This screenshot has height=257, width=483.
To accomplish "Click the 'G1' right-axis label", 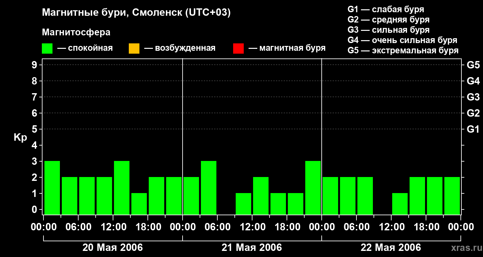I will (473, 129).
